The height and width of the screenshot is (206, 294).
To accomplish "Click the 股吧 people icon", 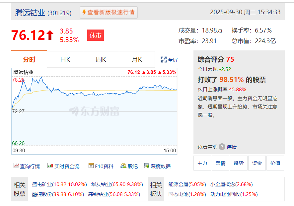I will [123, 166].
